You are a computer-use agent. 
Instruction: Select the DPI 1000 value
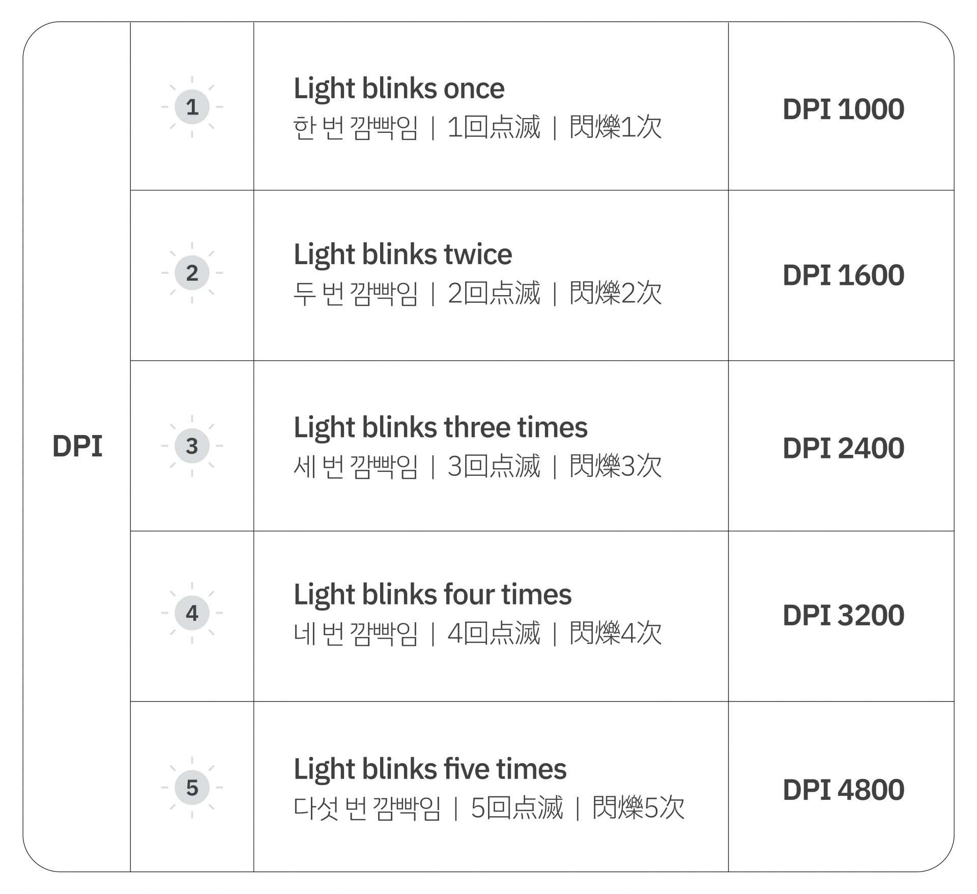pyautogui.click(x=843, y=109)
